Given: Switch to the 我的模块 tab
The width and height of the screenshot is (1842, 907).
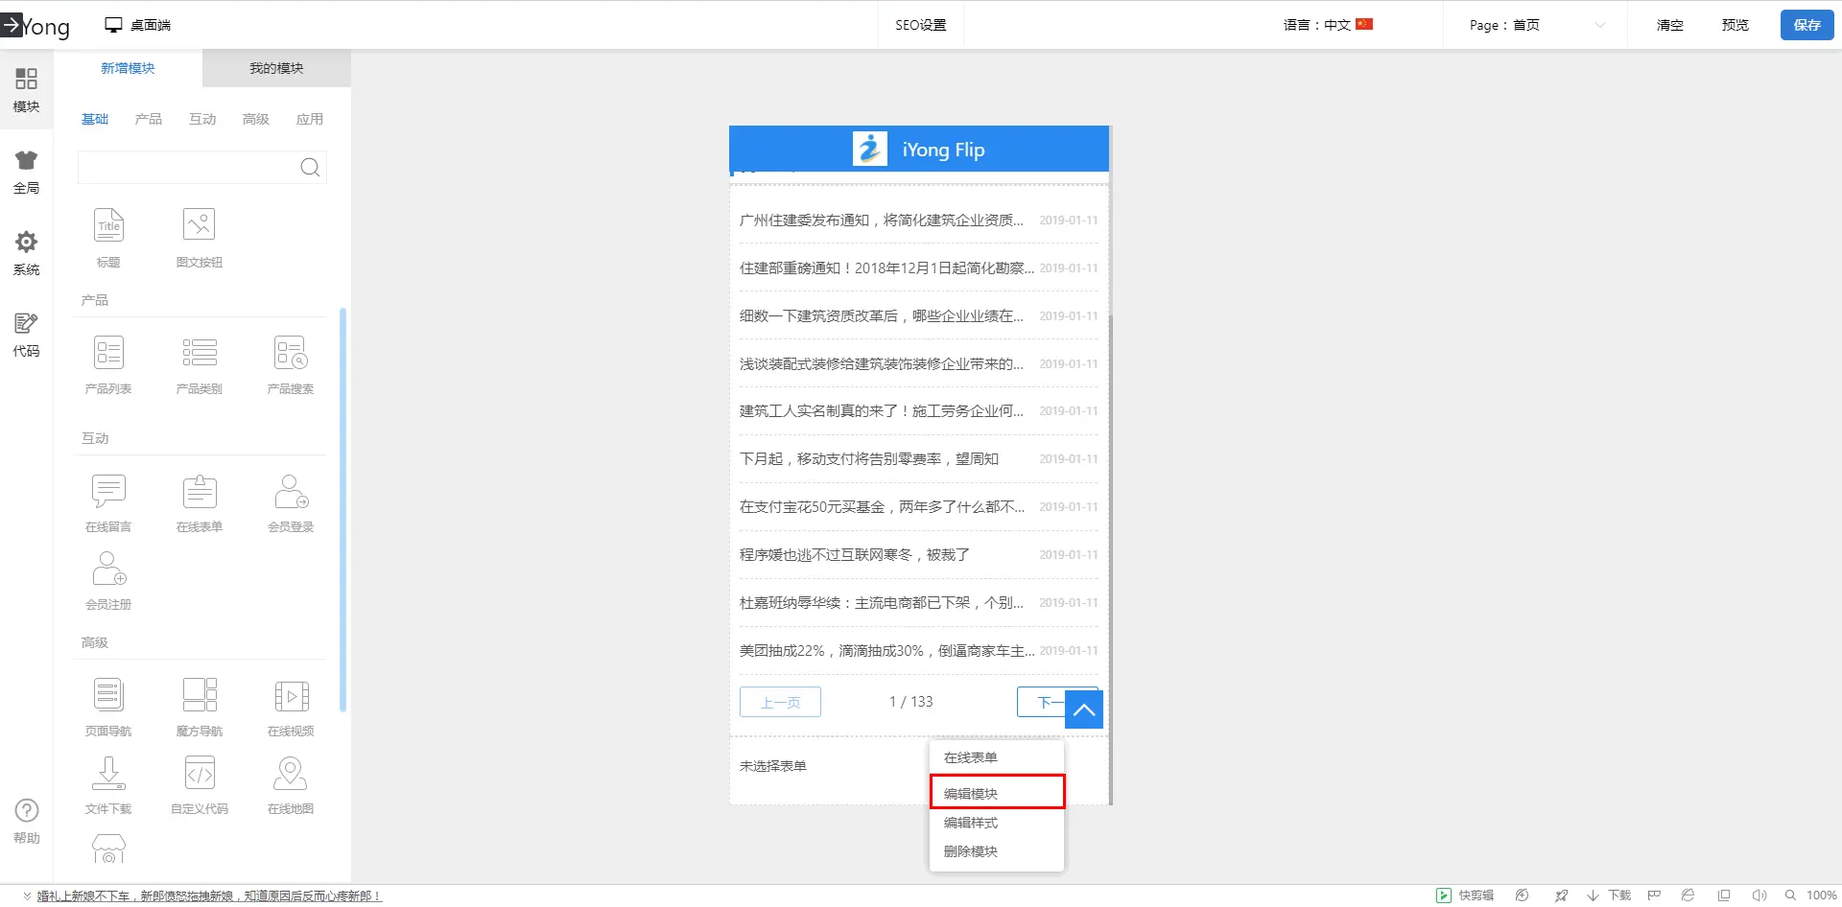Looking at the screenshot, I should pyautogui.click(x=276, y=68).
